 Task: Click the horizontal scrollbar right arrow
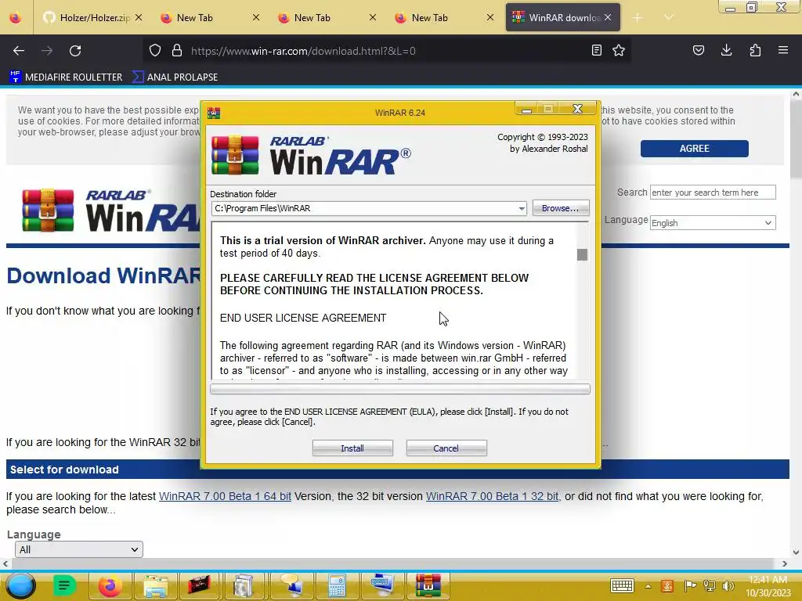pyautogui.click(x=785, y=563)
